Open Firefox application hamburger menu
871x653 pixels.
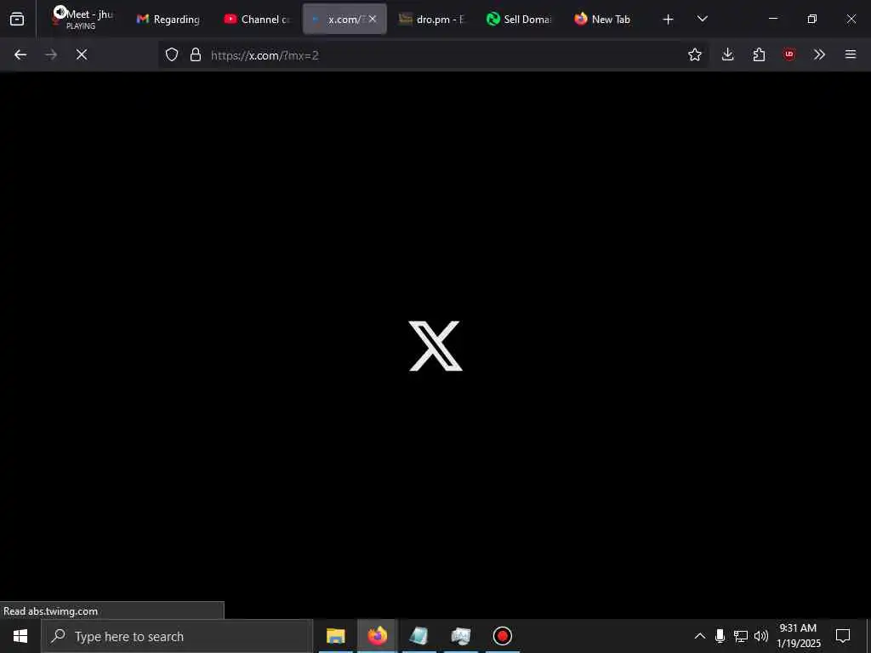click(x=851, y=54)
